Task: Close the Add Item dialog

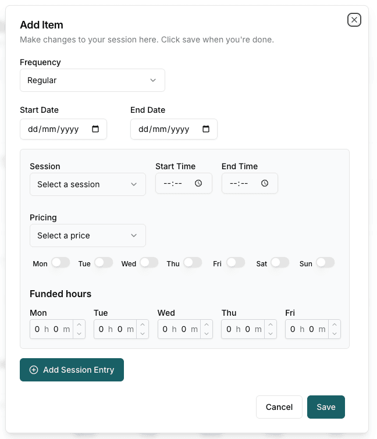Action: click(354, 20)
